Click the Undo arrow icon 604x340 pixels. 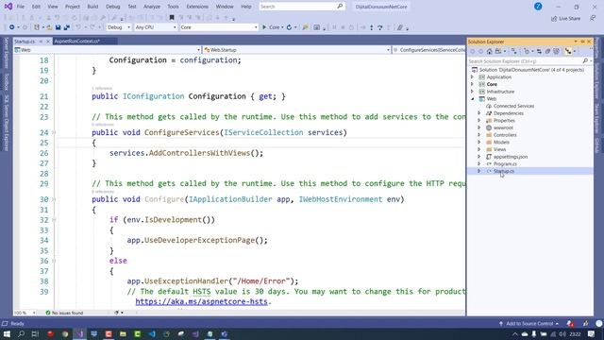pyautogui.click(x=78, y=27)
